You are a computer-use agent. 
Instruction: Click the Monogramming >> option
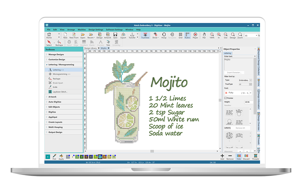[x=61, y=74]
